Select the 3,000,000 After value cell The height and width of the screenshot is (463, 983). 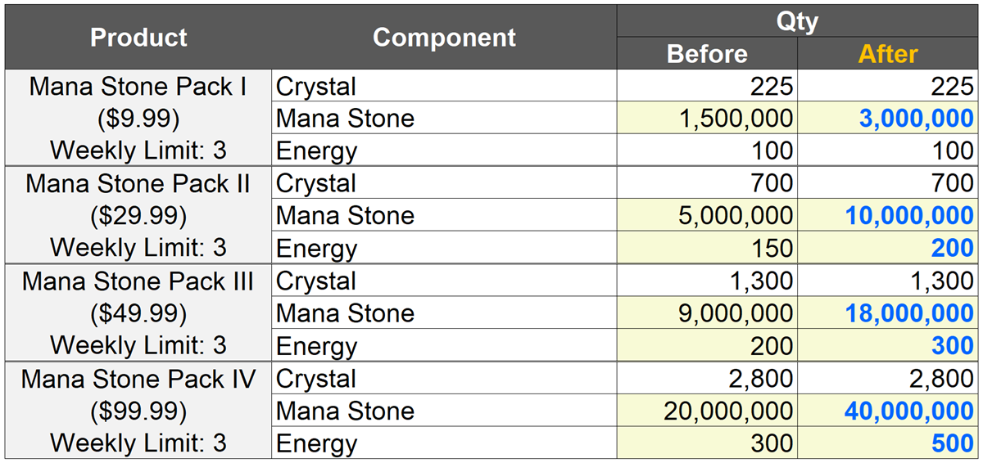(x=888, y=118)
